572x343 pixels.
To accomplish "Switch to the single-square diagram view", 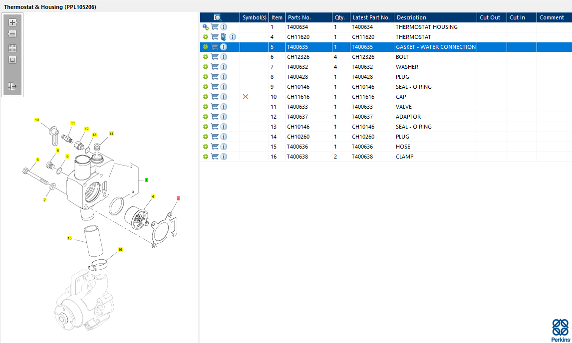I will (x=12, y=60).
